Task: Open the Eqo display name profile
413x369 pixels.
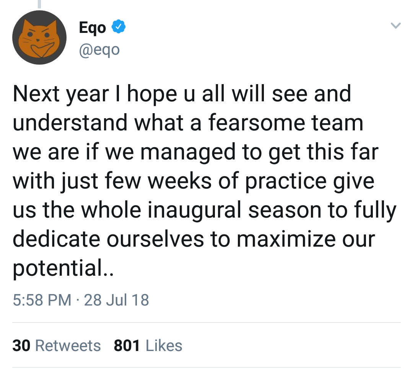Action: coord(92,28)
